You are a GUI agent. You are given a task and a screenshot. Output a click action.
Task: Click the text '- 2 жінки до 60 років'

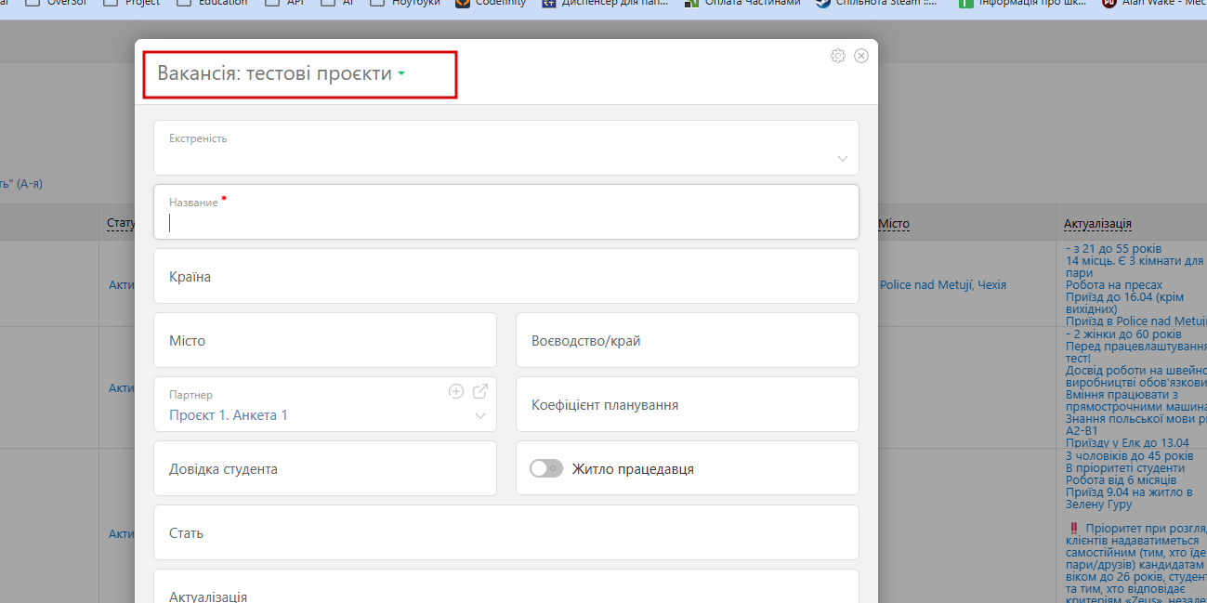tap(1123, 334)
